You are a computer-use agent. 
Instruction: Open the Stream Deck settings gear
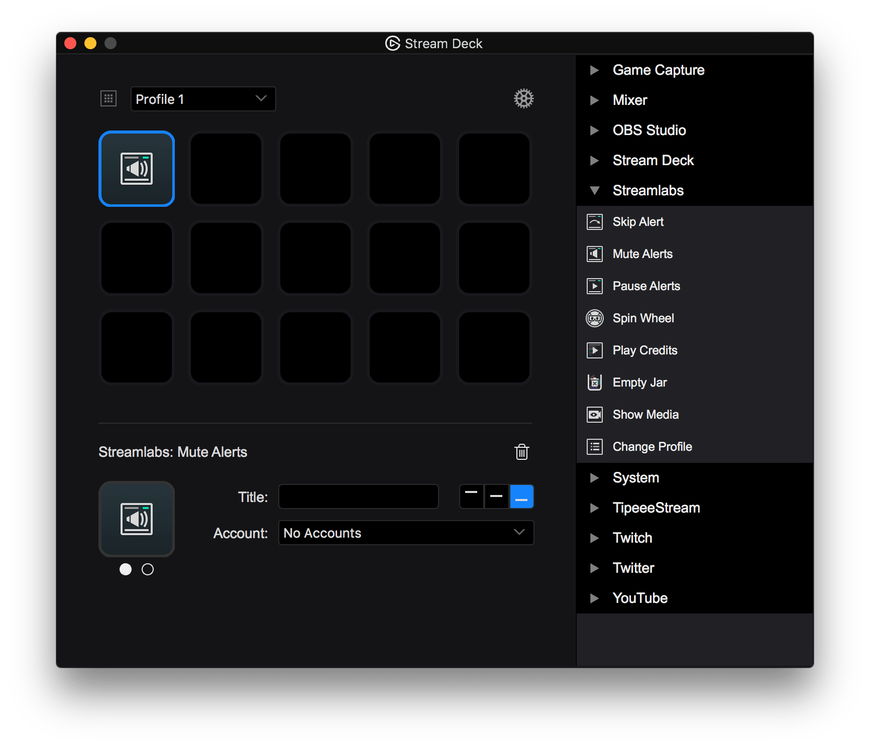click(523, 98)
